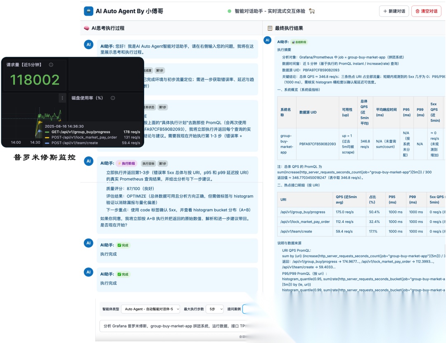The width and height of the screenshot is (446, 343).
Task: Click the pink 执行阶段 tag
Action: 127,163
